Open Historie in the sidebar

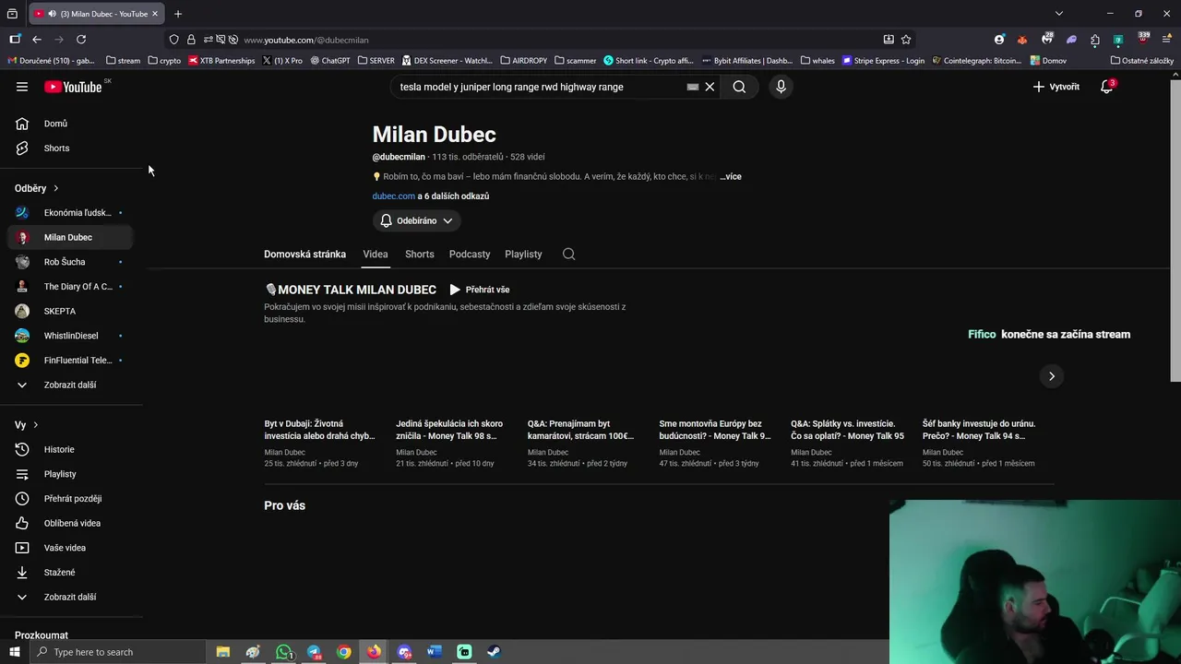click(x=72, y=449)
